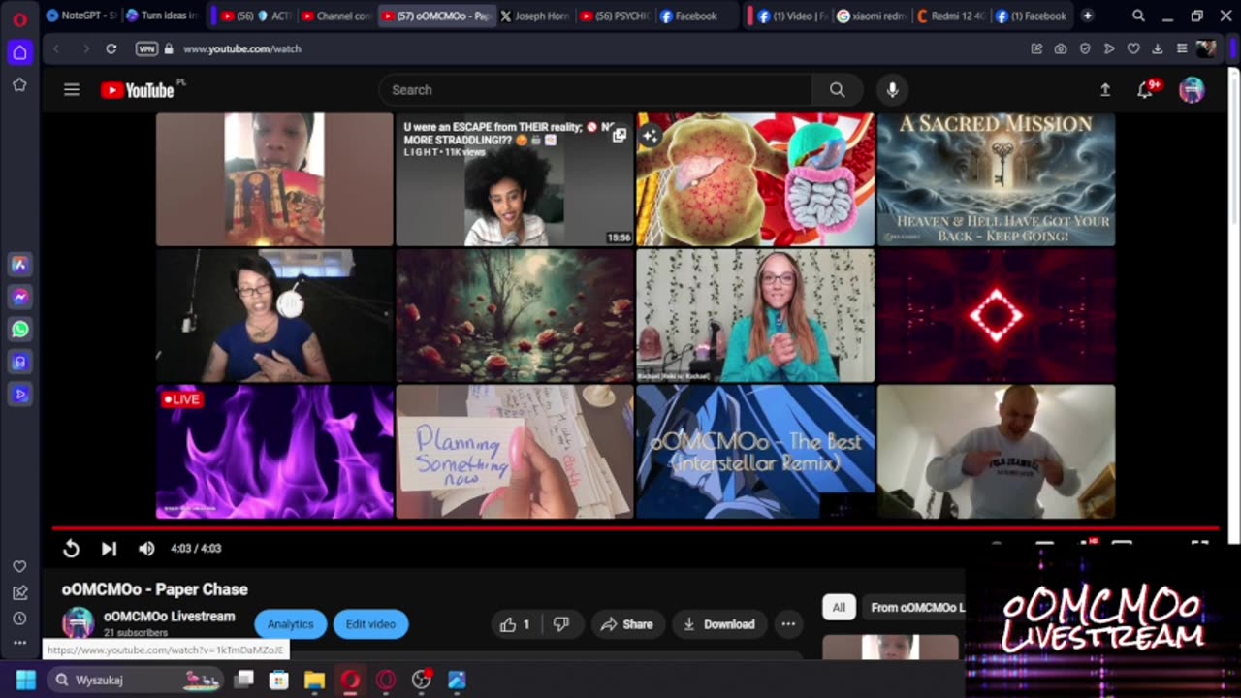Click the Download button
This screenshot has width=1241, height=698.
(718, 624)
